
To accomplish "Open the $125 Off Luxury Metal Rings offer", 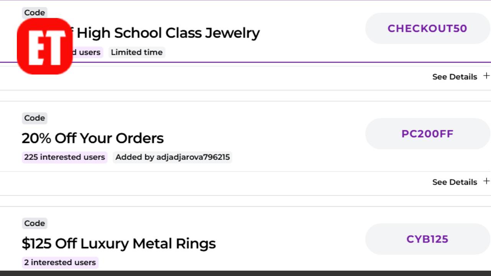I will [119, 243].
